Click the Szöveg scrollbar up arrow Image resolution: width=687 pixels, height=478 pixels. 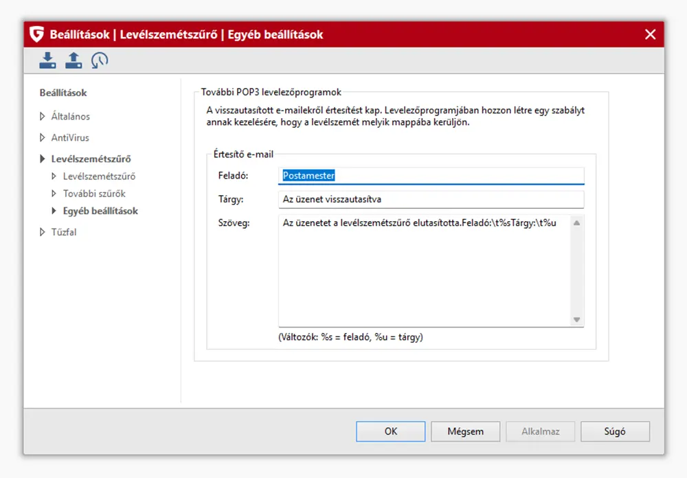pos(576,223)
